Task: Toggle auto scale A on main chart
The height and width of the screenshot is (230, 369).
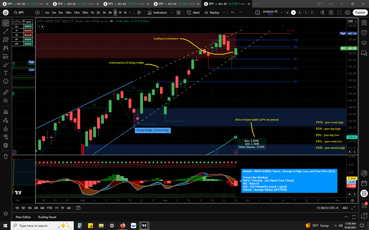Action: 350,152
